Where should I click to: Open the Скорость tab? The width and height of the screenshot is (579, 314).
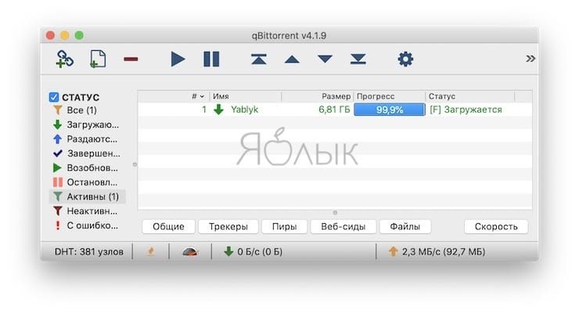pyautogui.click(x=496, y=226)
